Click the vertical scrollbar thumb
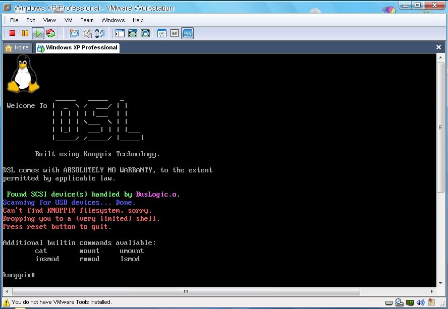The image size is (448, 309). point(440,128)
